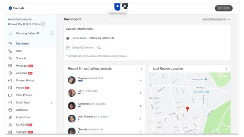Click the Android robot device model icon
The image size is (244, 137).
click(68, 38)
